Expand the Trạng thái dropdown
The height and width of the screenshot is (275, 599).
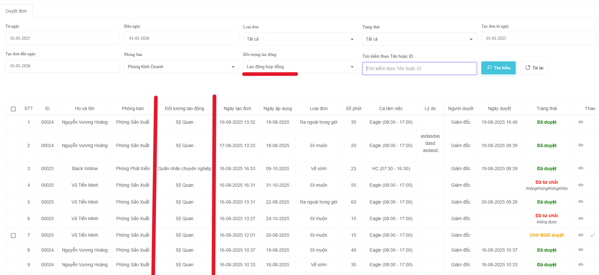tap(419, 39)
